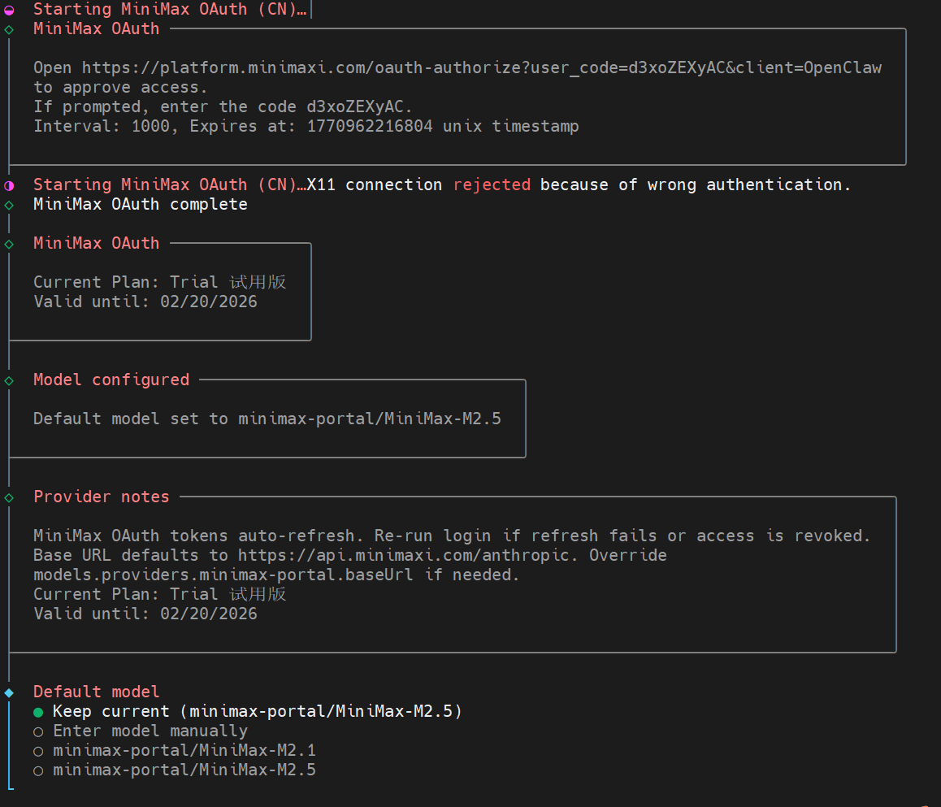Click the diamond marker beside "Provider notes"
The height and width of the screenshot is (807, 941).
9,497
